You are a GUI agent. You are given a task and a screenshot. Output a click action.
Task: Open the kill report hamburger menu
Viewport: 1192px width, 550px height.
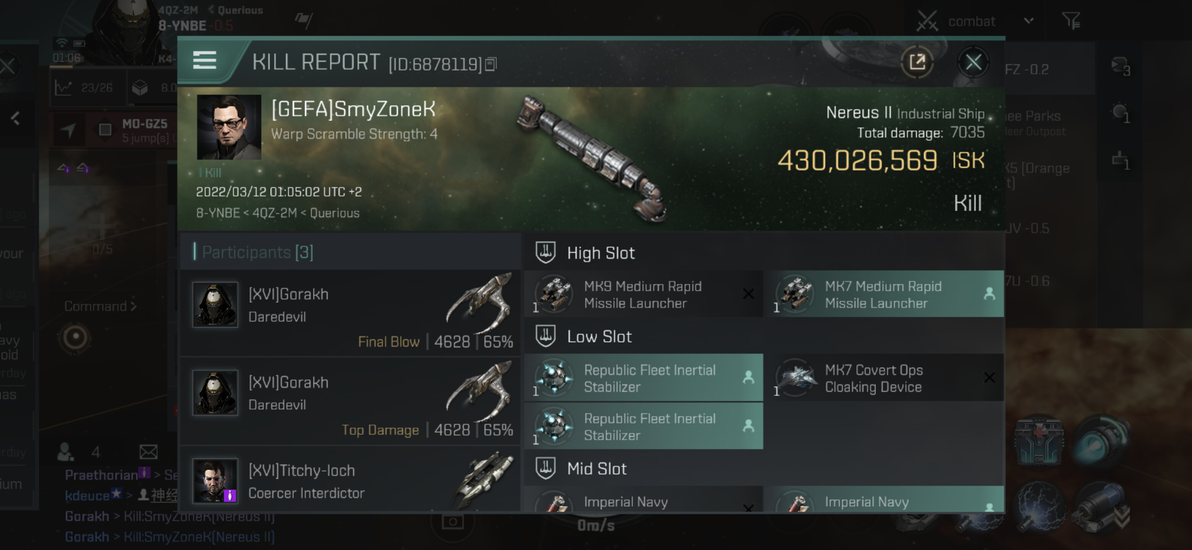pos(204,61)
